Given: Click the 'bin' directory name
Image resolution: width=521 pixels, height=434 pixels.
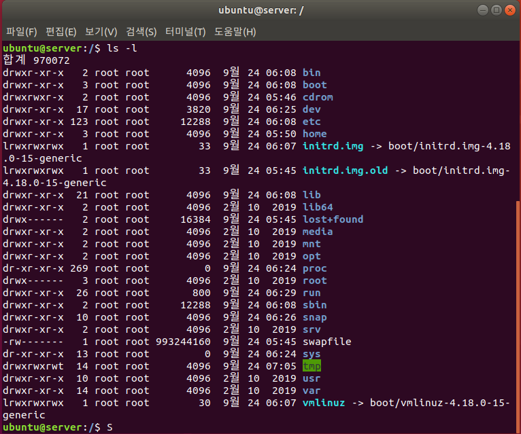Looking at the screenshot, I should point(312,73).
